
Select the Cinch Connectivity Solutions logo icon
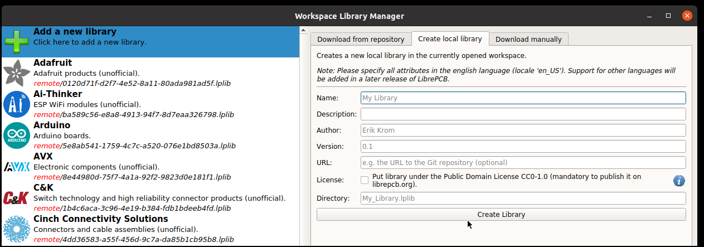pyautogui.click(x=17, y=229)
